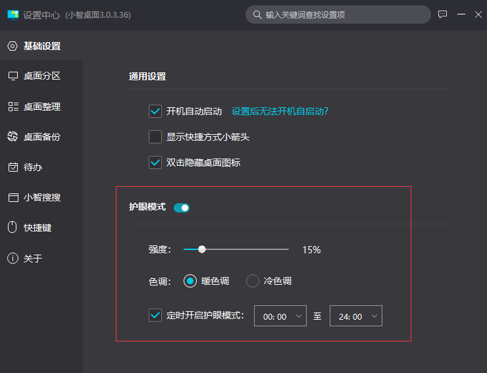This screenshot has height=373, width=487.
Task: Open the 00:00 start time dropdown
Action: pos(280,316)
